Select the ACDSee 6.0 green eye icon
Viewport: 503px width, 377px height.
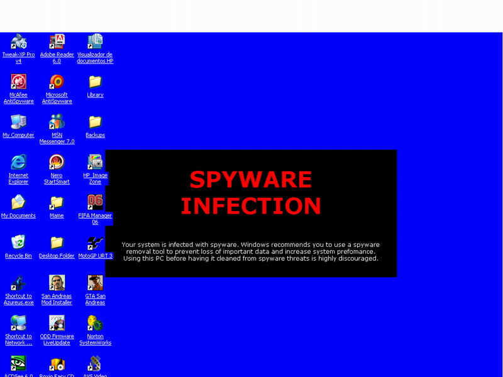tap(18, 363)
